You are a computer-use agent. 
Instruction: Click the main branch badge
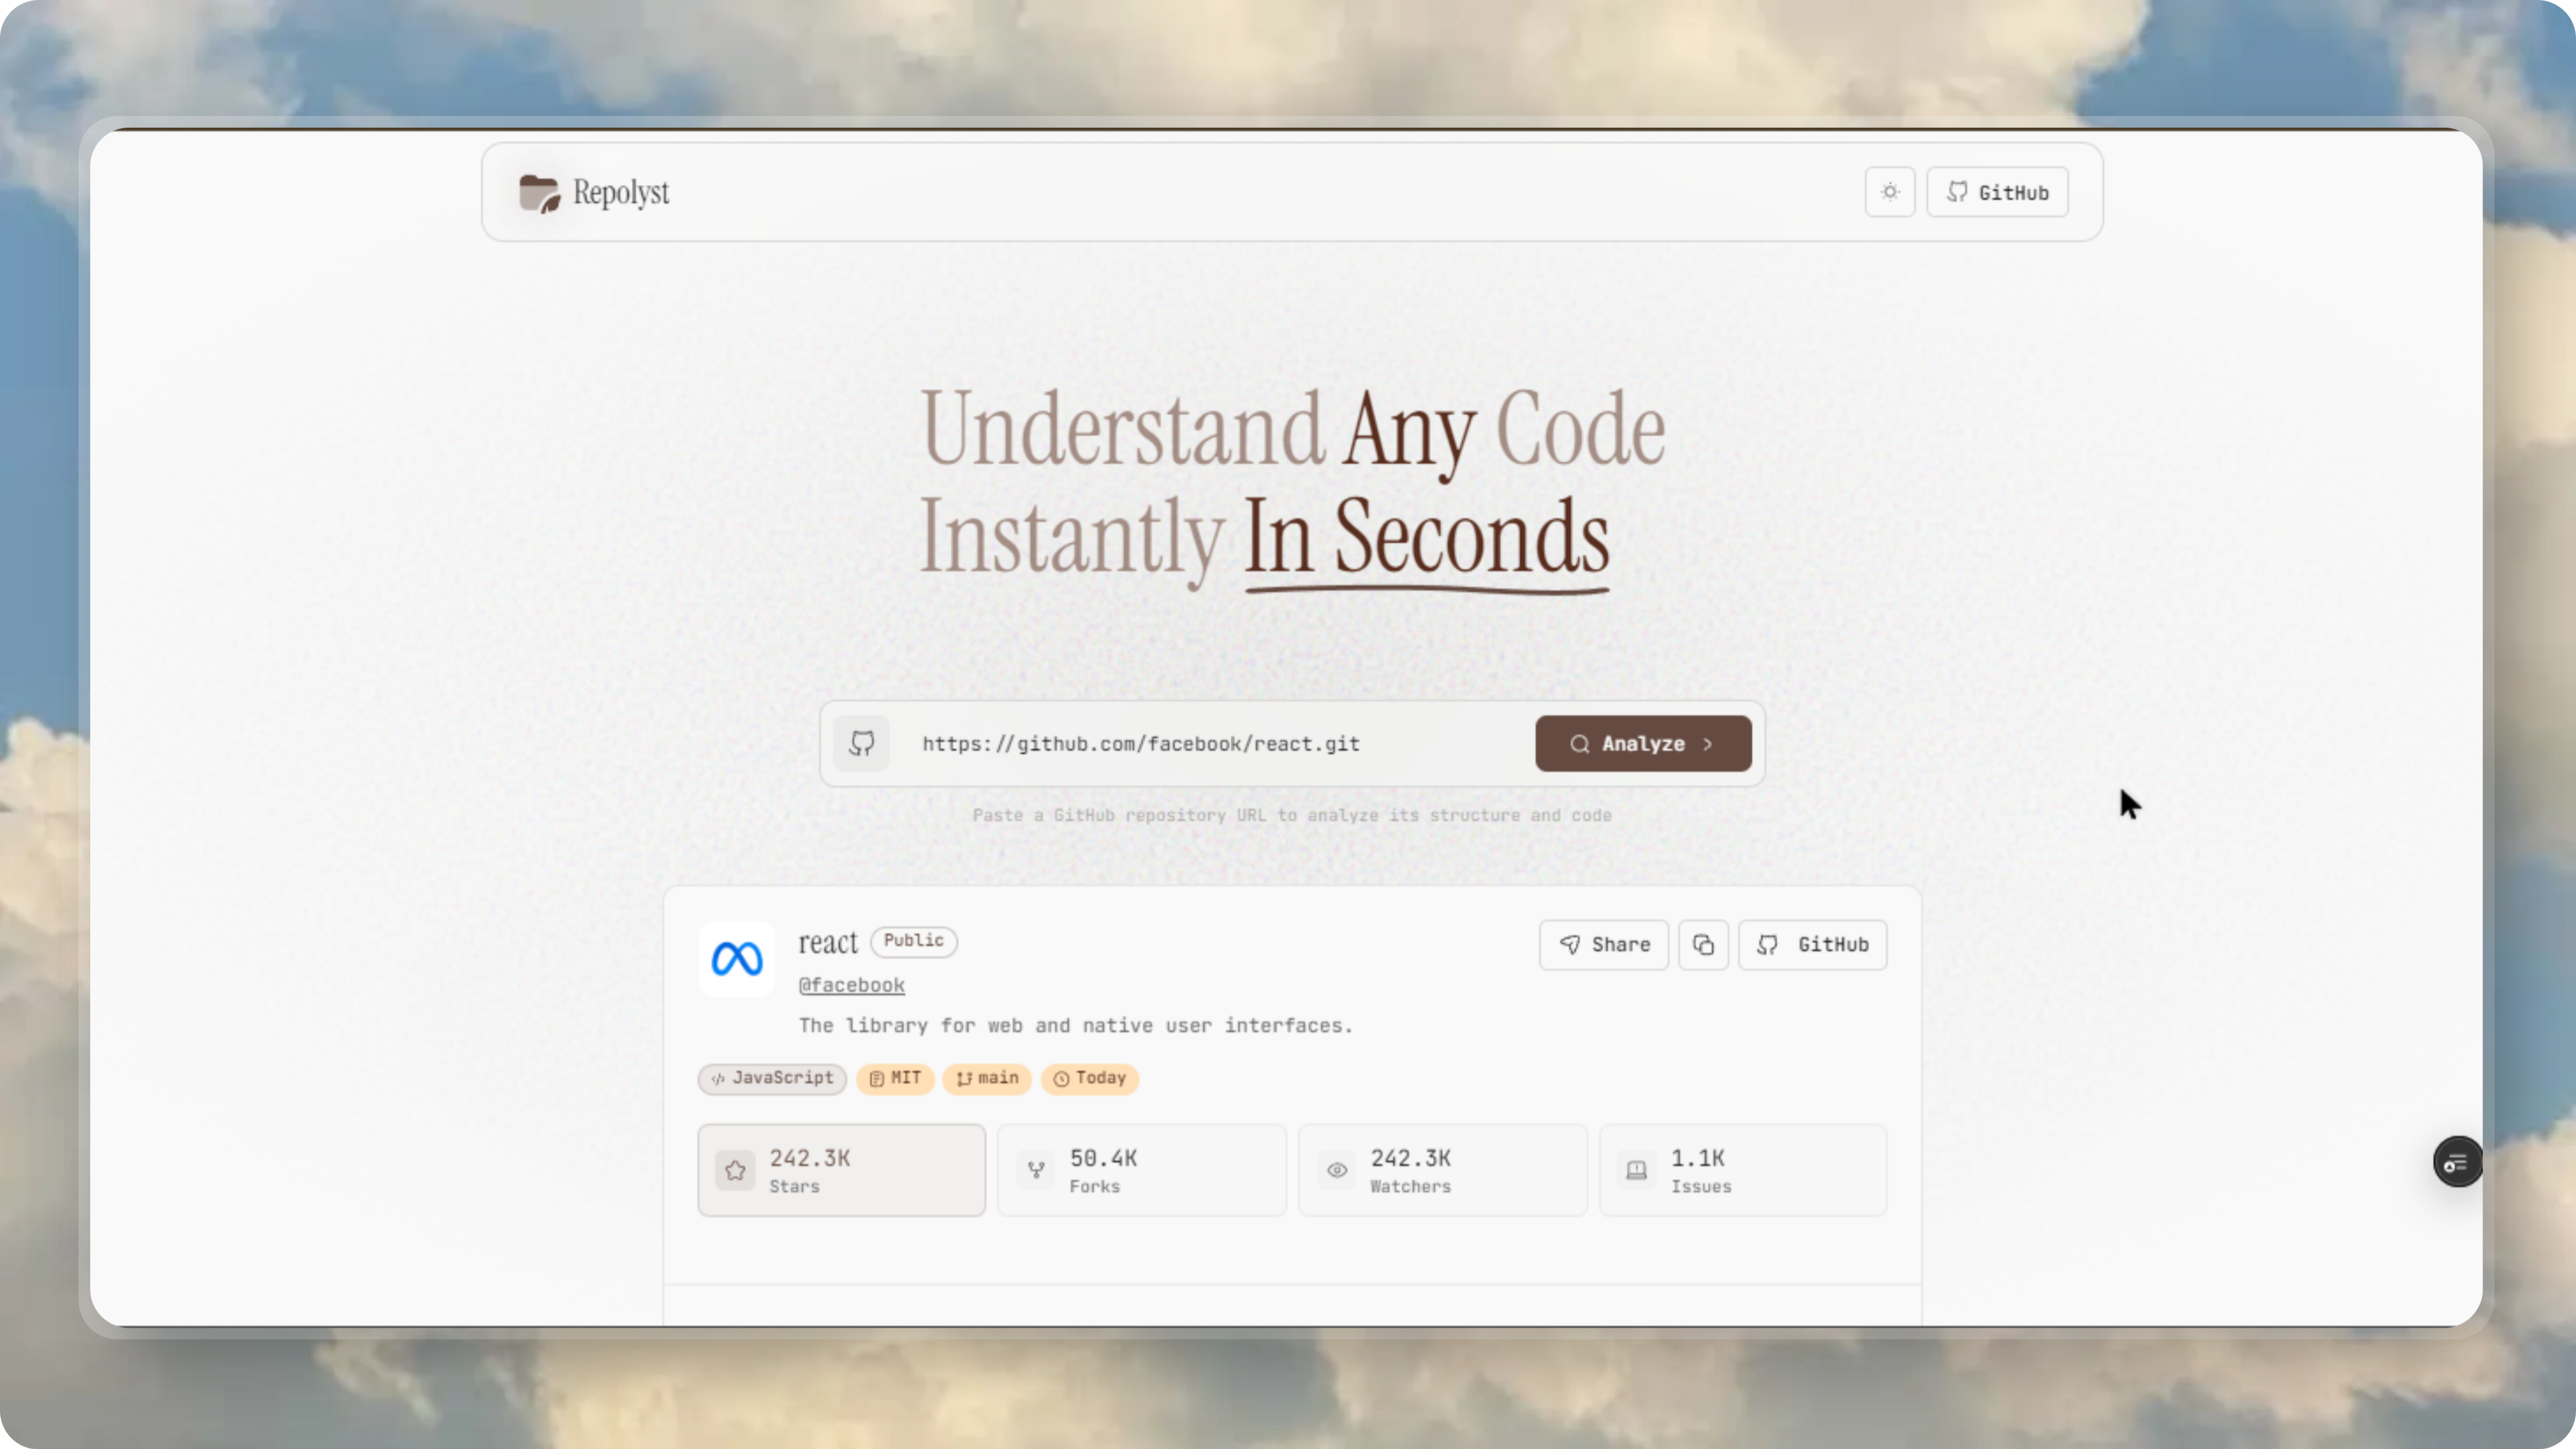click(x=986, y=1078)
